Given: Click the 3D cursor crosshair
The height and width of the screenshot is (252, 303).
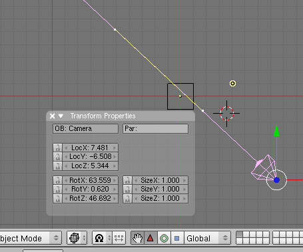Looking at the screenshot, I should pyautogui.click(x=226, y=114).
